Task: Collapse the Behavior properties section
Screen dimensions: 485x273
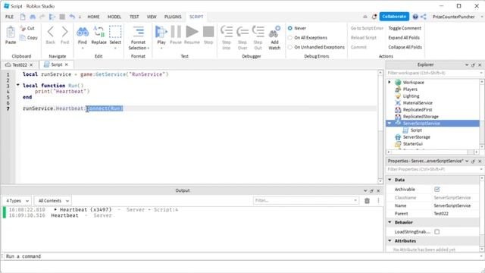Action: click(x=390, y=222)
